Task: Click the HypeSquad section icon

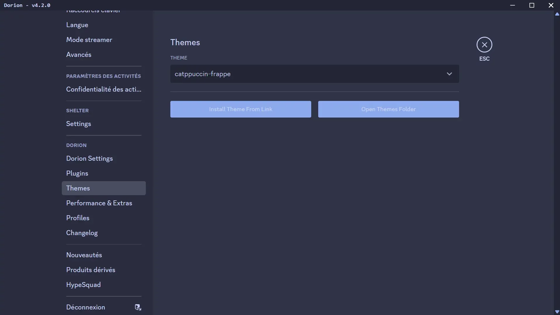Action: pos(83,284)
